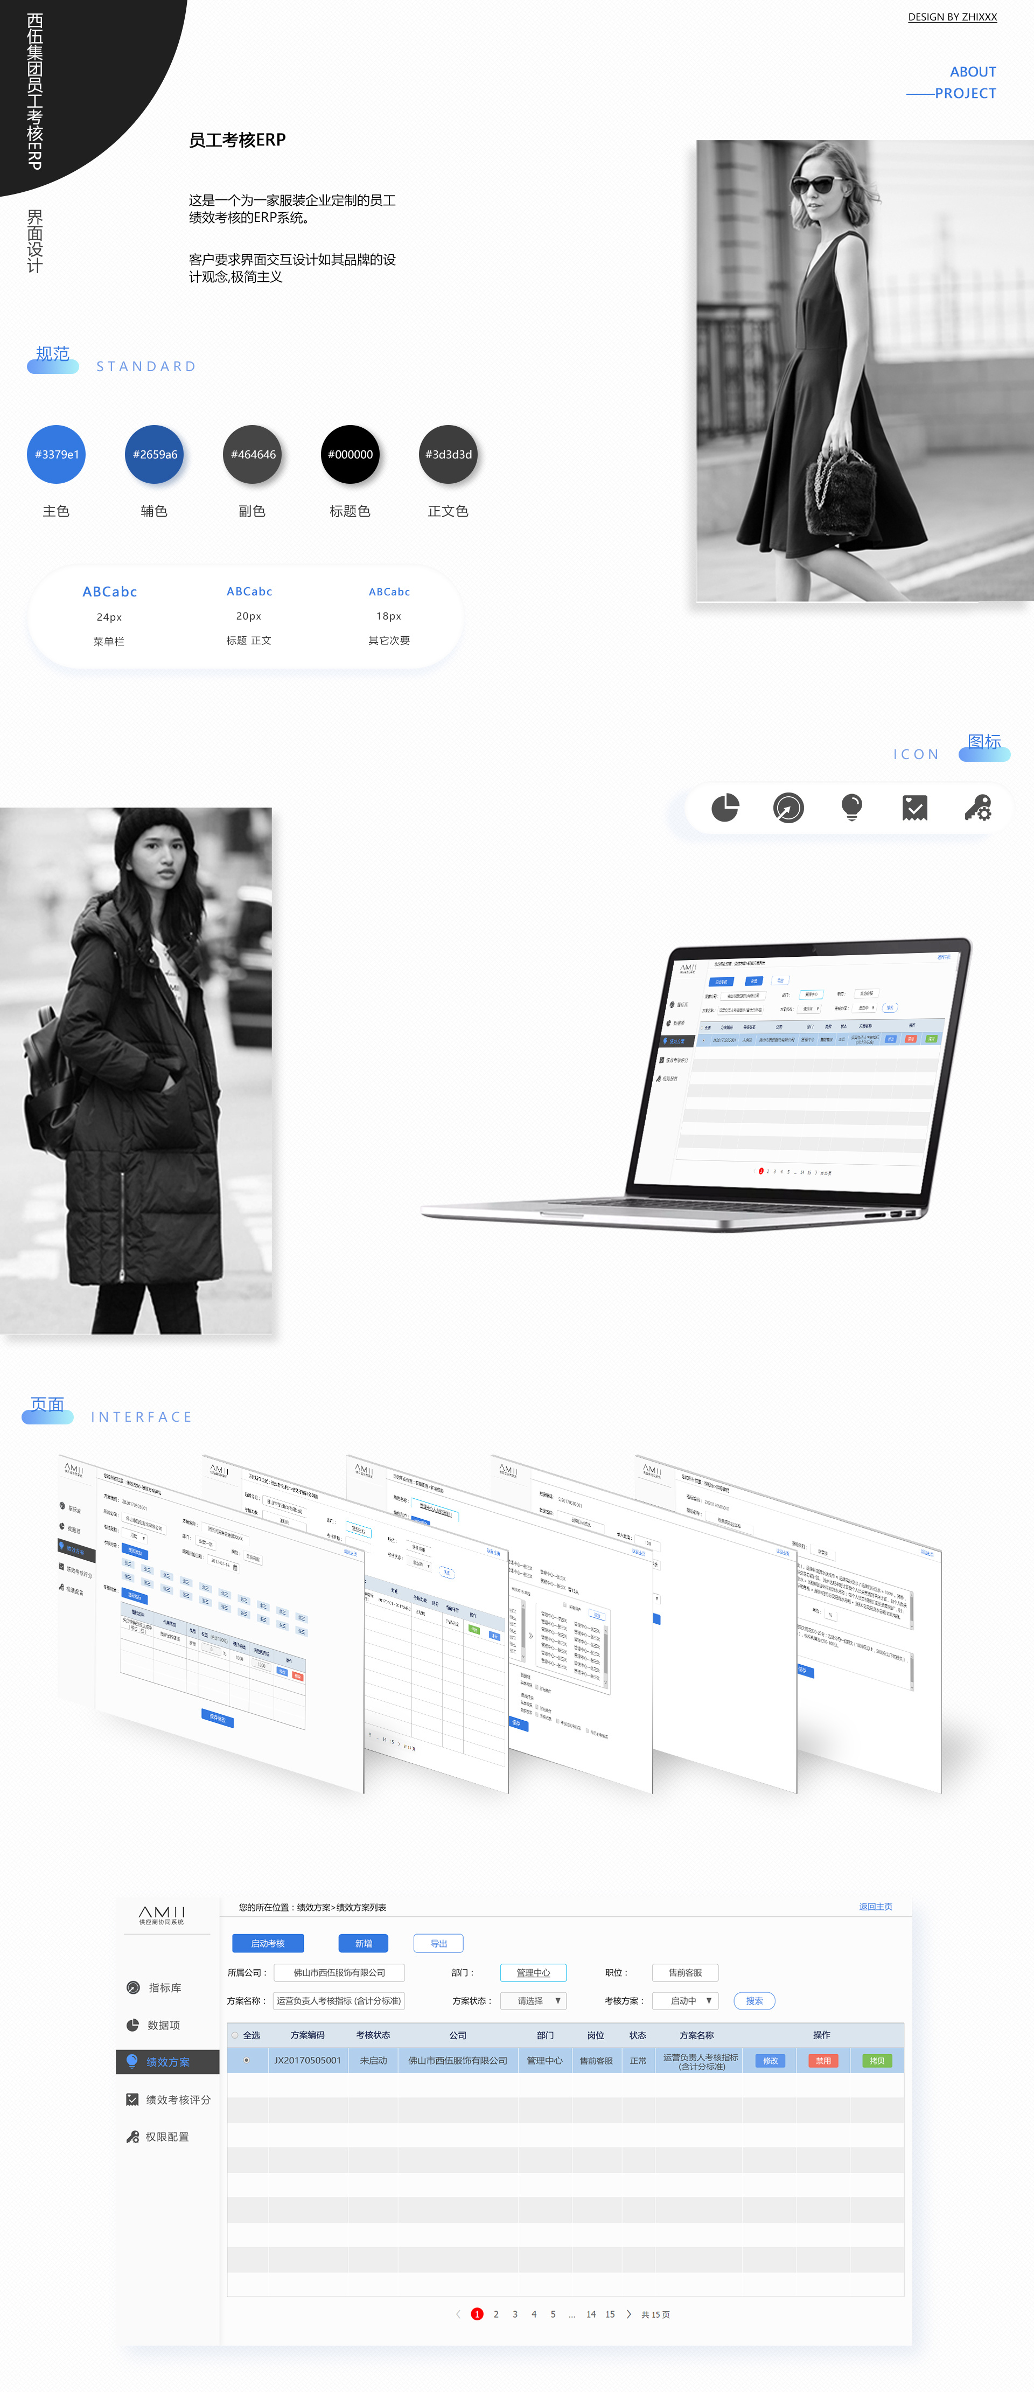Click the gauge dial icon in icon set
The image size is (1034, 2392).
pyautogui.click(x=788, y=808)
